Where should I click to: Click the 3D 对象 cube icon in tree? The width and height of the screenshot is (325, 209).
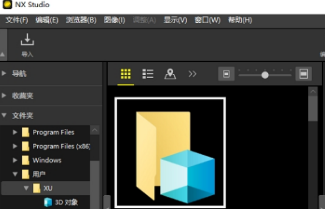click(48, 202)
